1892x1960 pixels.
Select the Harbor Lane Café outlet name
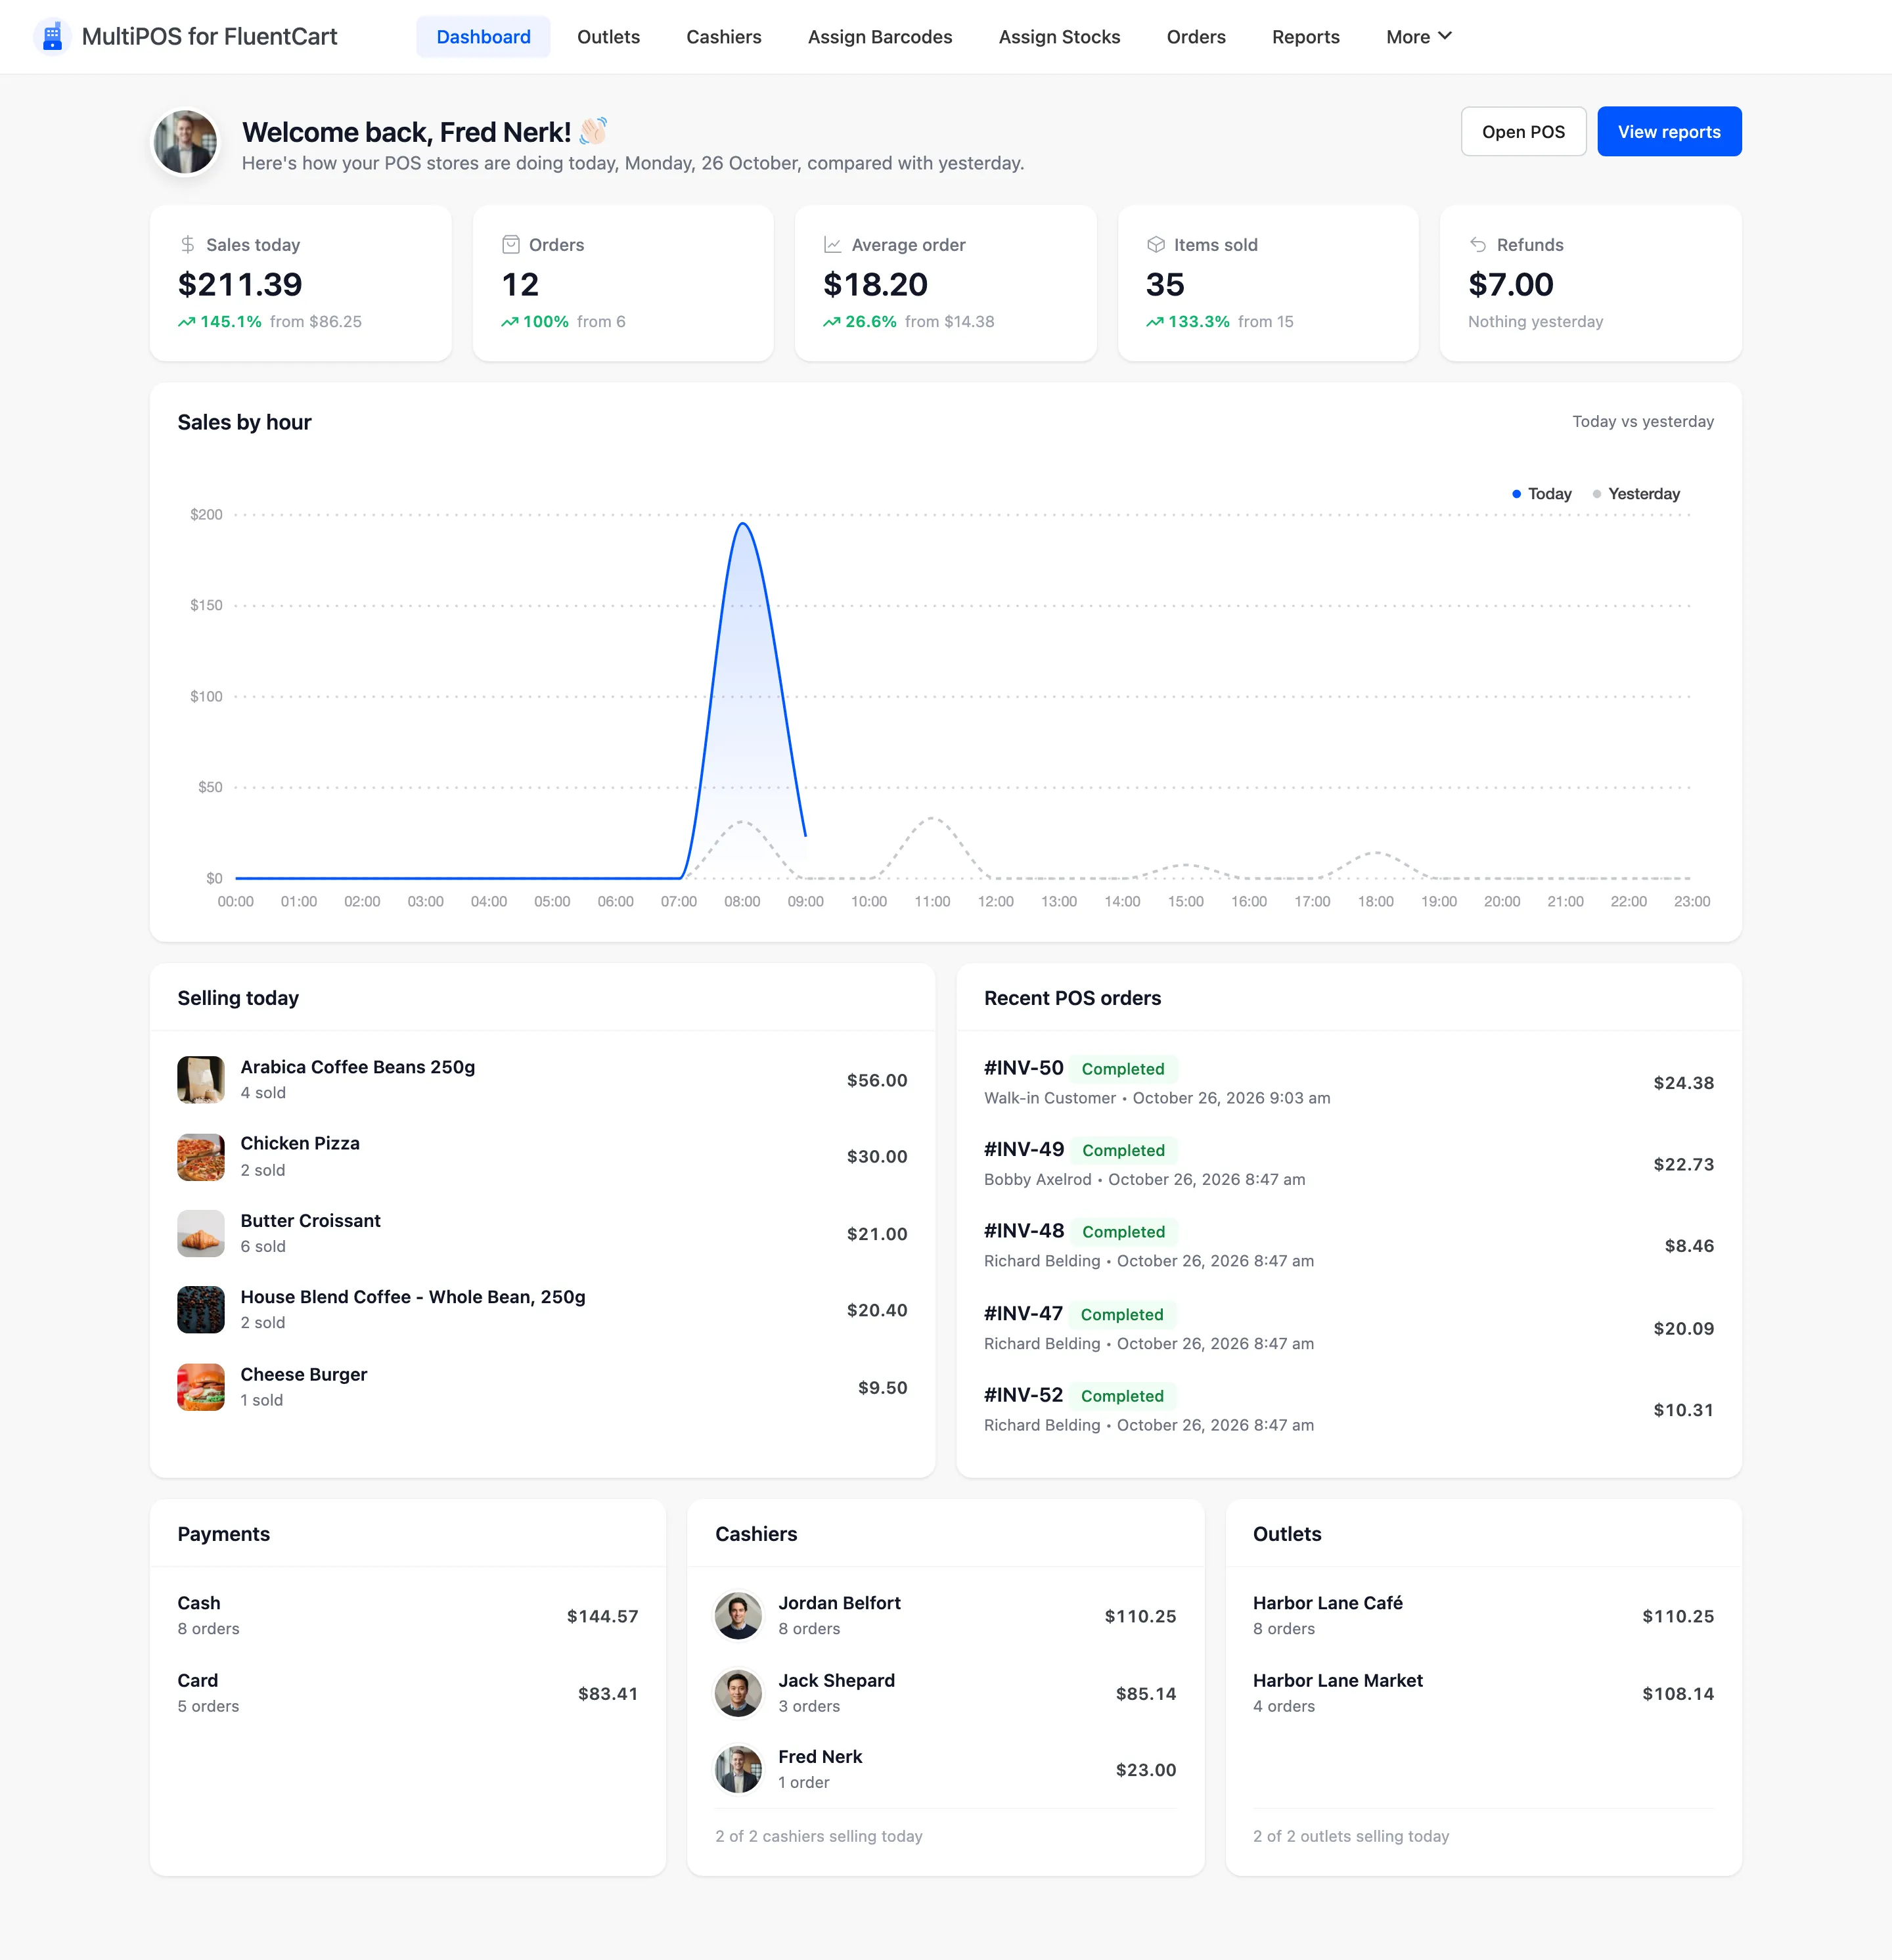pos(1327,1603)
